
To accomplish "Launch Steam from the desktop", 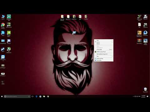I will 3,49.
